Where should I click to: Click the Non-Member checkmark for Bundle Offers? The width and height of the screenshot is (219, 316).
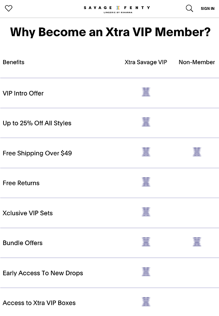(197, 242)
